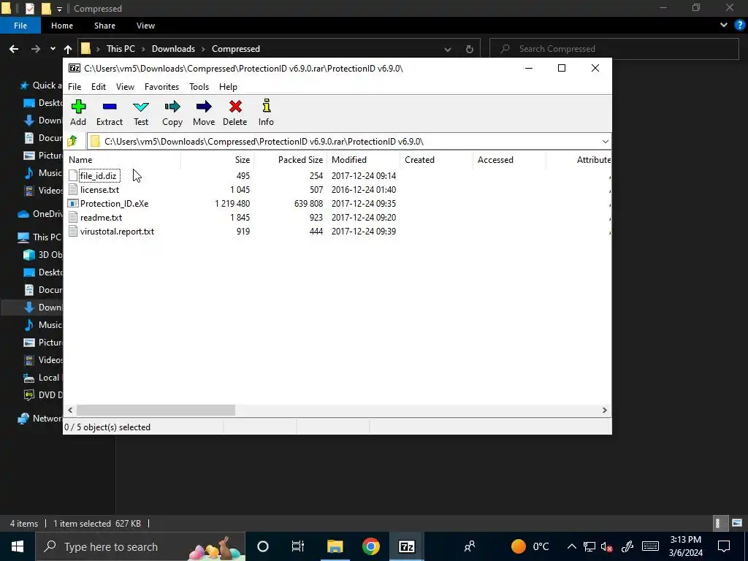Sort by the Created column header
748x561 pixels.
(x=437, y=160)
